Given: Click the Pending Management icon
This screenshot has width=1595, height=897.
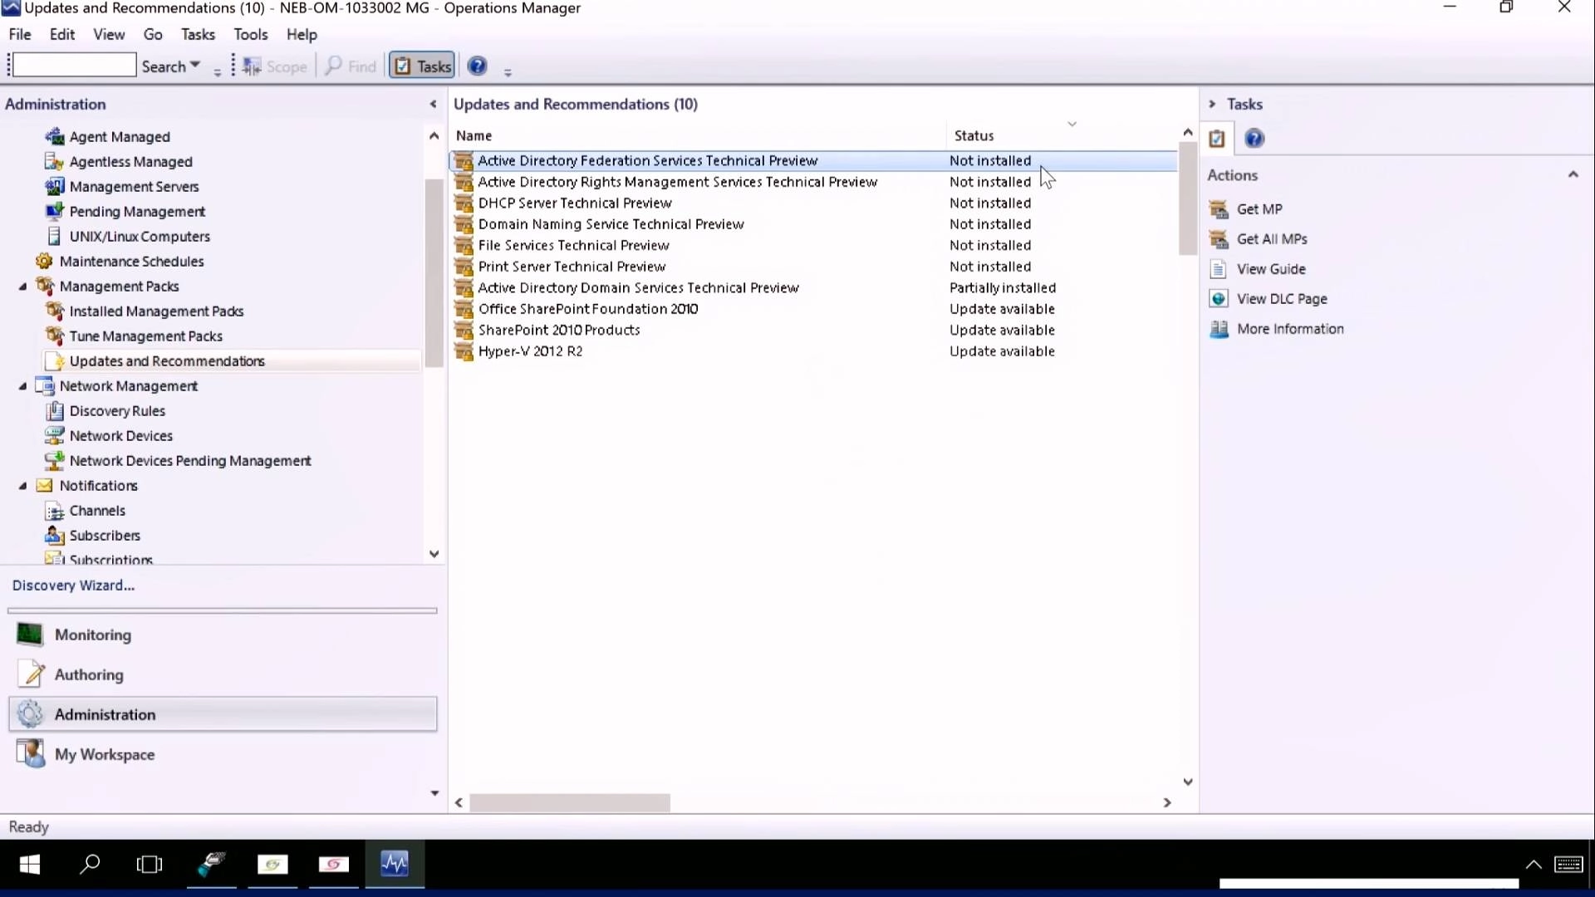Looking at the screenshot, I should pos(54,212).
